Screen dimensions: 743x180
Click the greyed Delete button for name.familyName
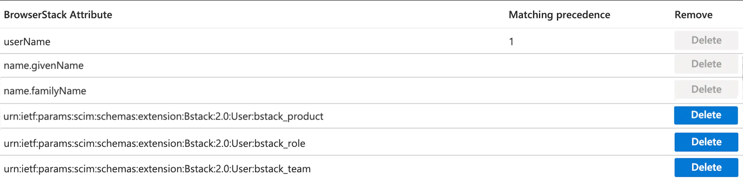click(706, 89)
